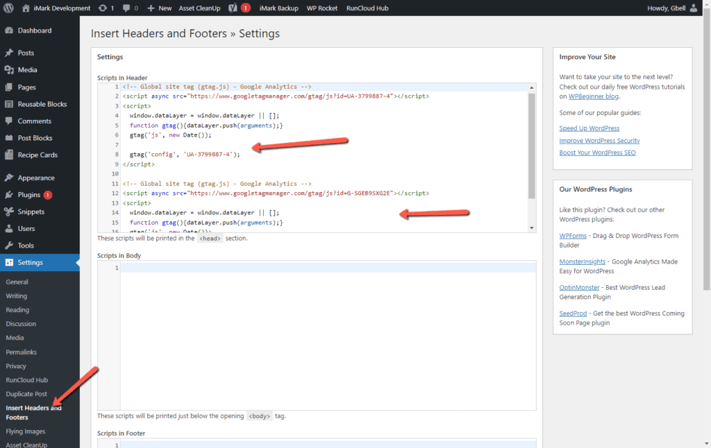This screenshot has height=448, width=711.
Task: Click the Plugins update count badge
Action: coord(48,195)
